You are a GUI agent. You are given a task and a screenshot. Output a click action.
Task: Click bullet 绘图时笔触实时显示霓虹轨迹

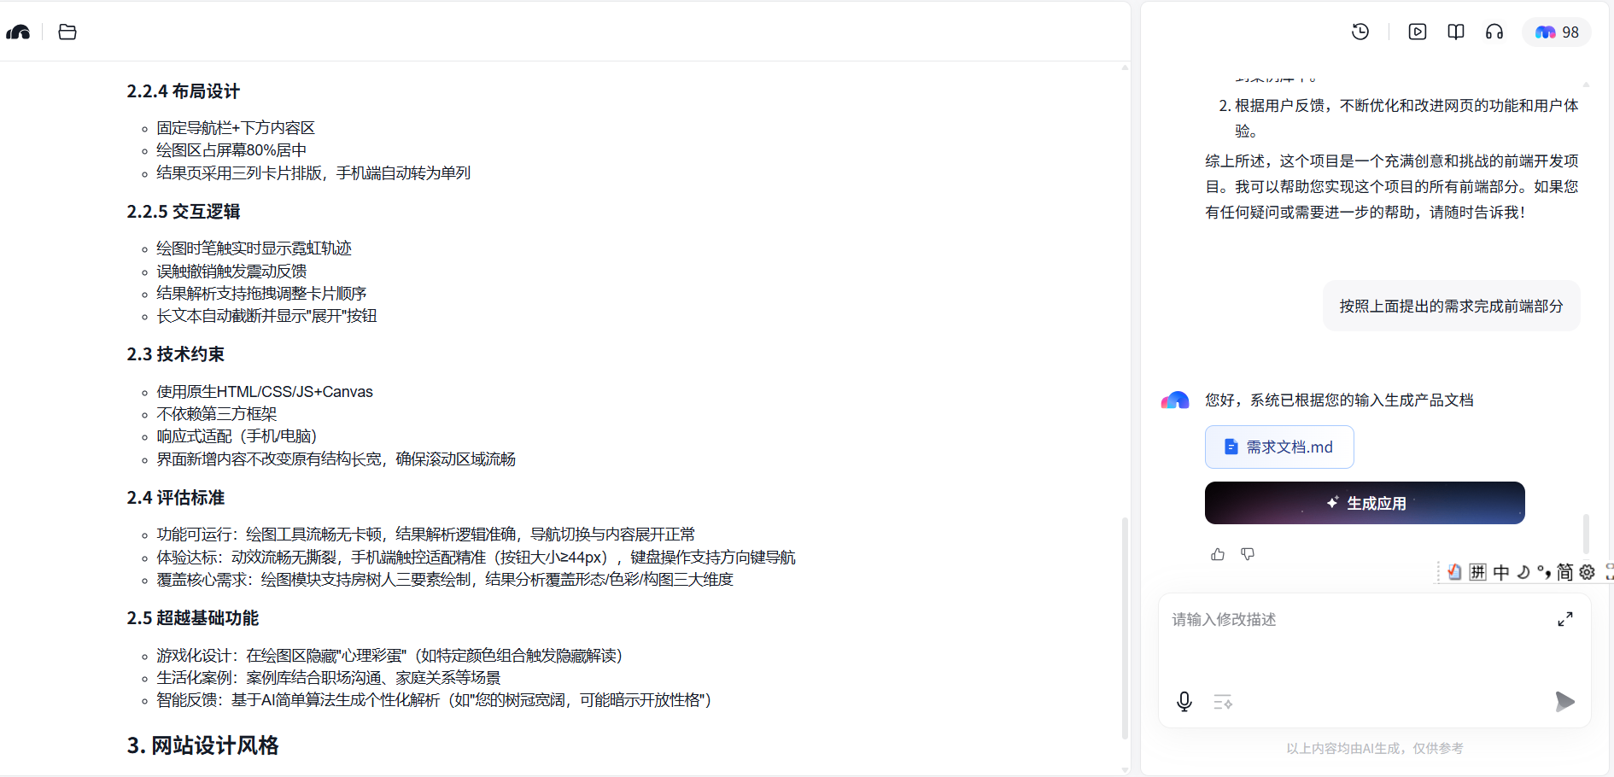[254, 248]
